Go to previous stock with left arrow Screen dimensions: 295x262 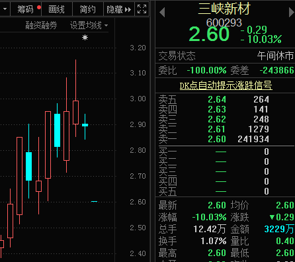point(162,12)
